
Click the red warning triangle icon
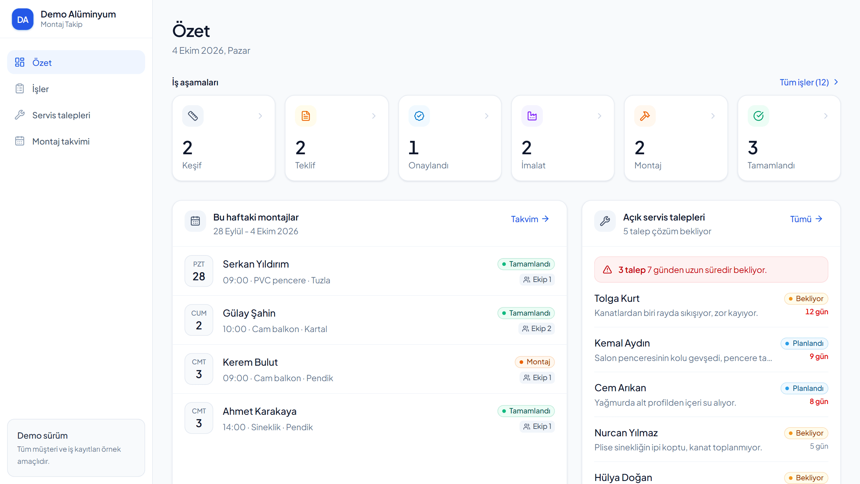(607, 270)
